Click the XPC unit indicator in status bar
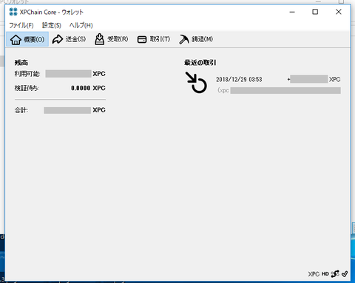The width and height of the screenshot is (355, 283). 314,274
